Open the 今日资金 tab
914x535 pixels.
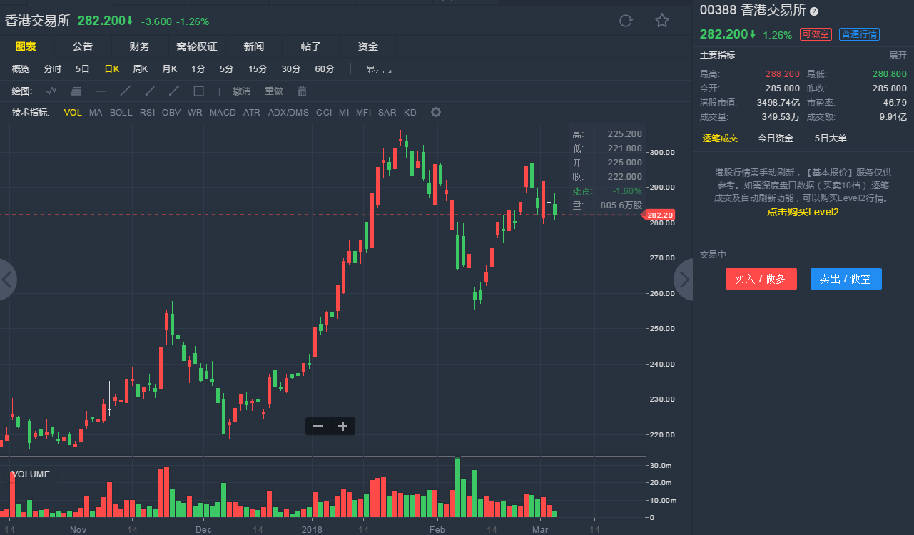coord(776,138)
